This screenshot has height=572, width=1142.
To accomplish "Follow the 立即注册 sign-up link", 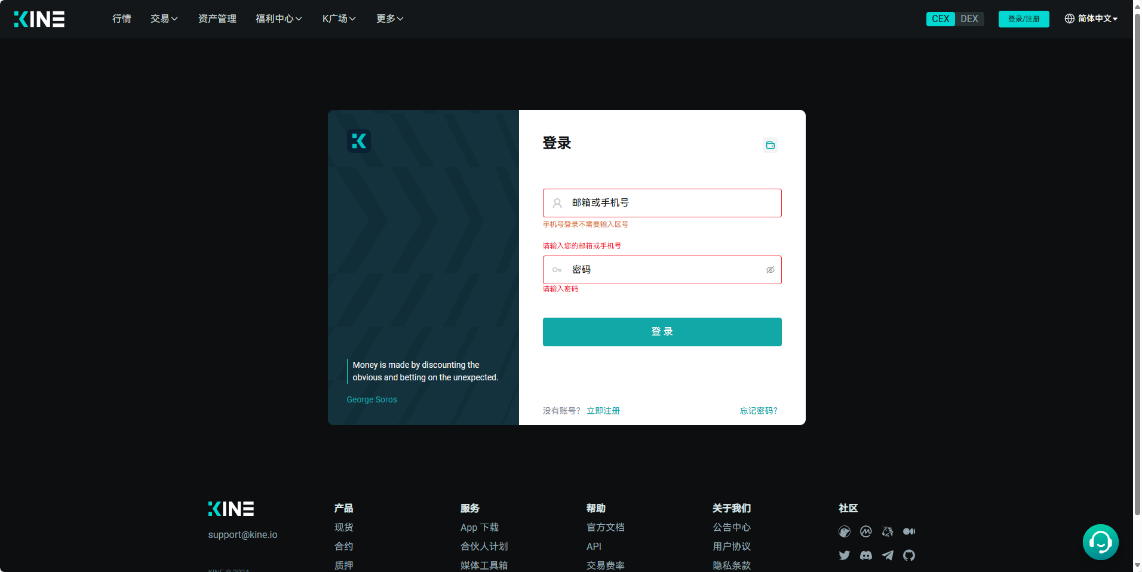I will (x=603, y=411).
